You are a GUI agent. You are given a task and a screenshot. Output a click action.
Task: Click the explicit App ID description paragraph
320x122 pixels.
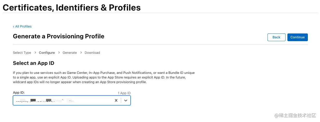pyautogui.click(x=103, y=77)
